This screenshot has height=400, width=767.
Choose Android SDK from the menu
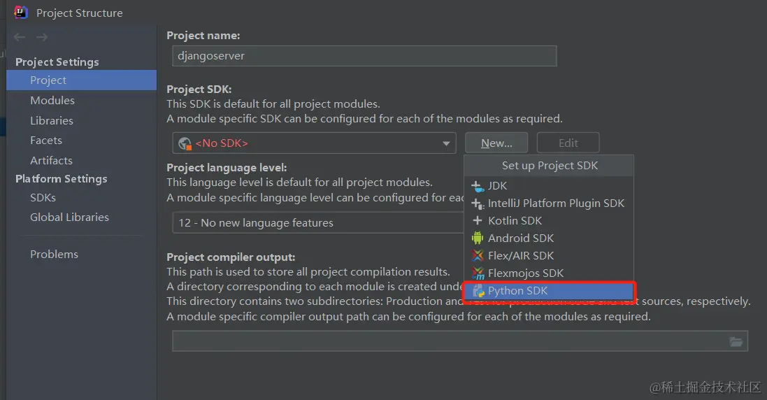click(548, 238)
